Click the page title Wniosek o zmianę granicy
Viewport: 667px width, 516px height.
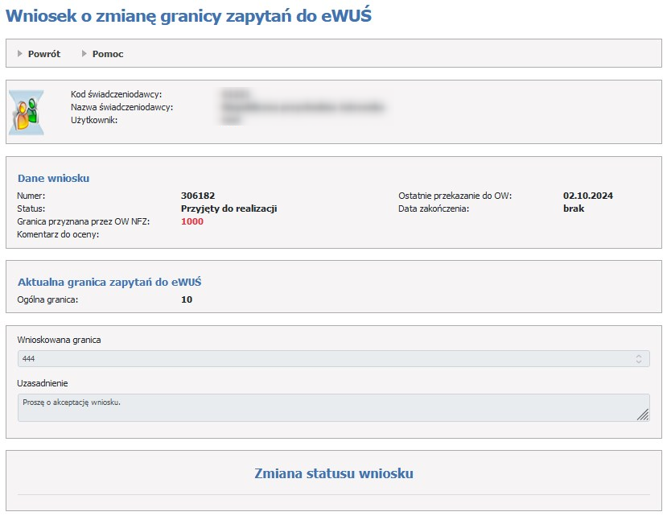tap(188, 15)
